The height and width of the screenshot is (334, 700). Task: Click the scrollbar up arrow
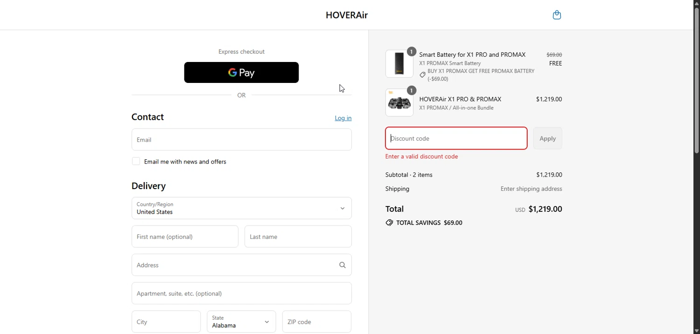coord(697,3)
